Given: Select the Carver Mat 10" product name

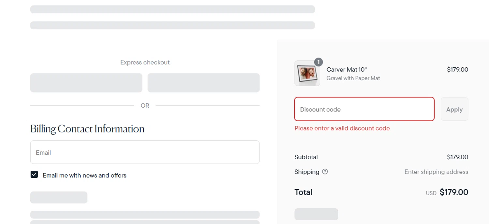Looking at the screenshot, I should (x=347, y=70).
